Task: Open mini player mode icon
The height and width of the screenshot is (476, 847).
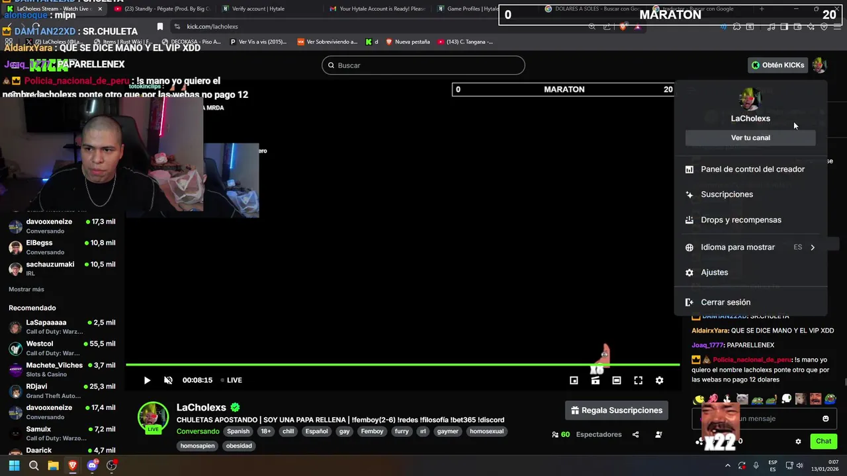Action: 574,380
